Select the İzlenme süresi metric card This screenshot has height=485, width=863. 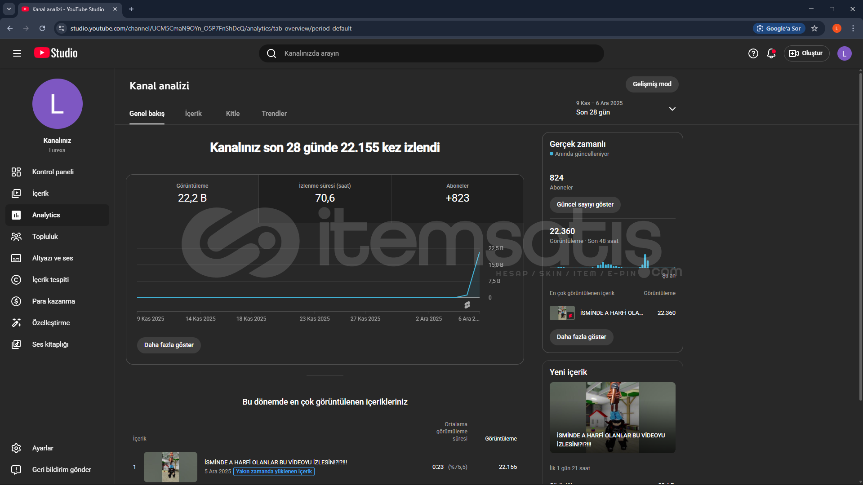pyautogui.click(x=325, y=194)
